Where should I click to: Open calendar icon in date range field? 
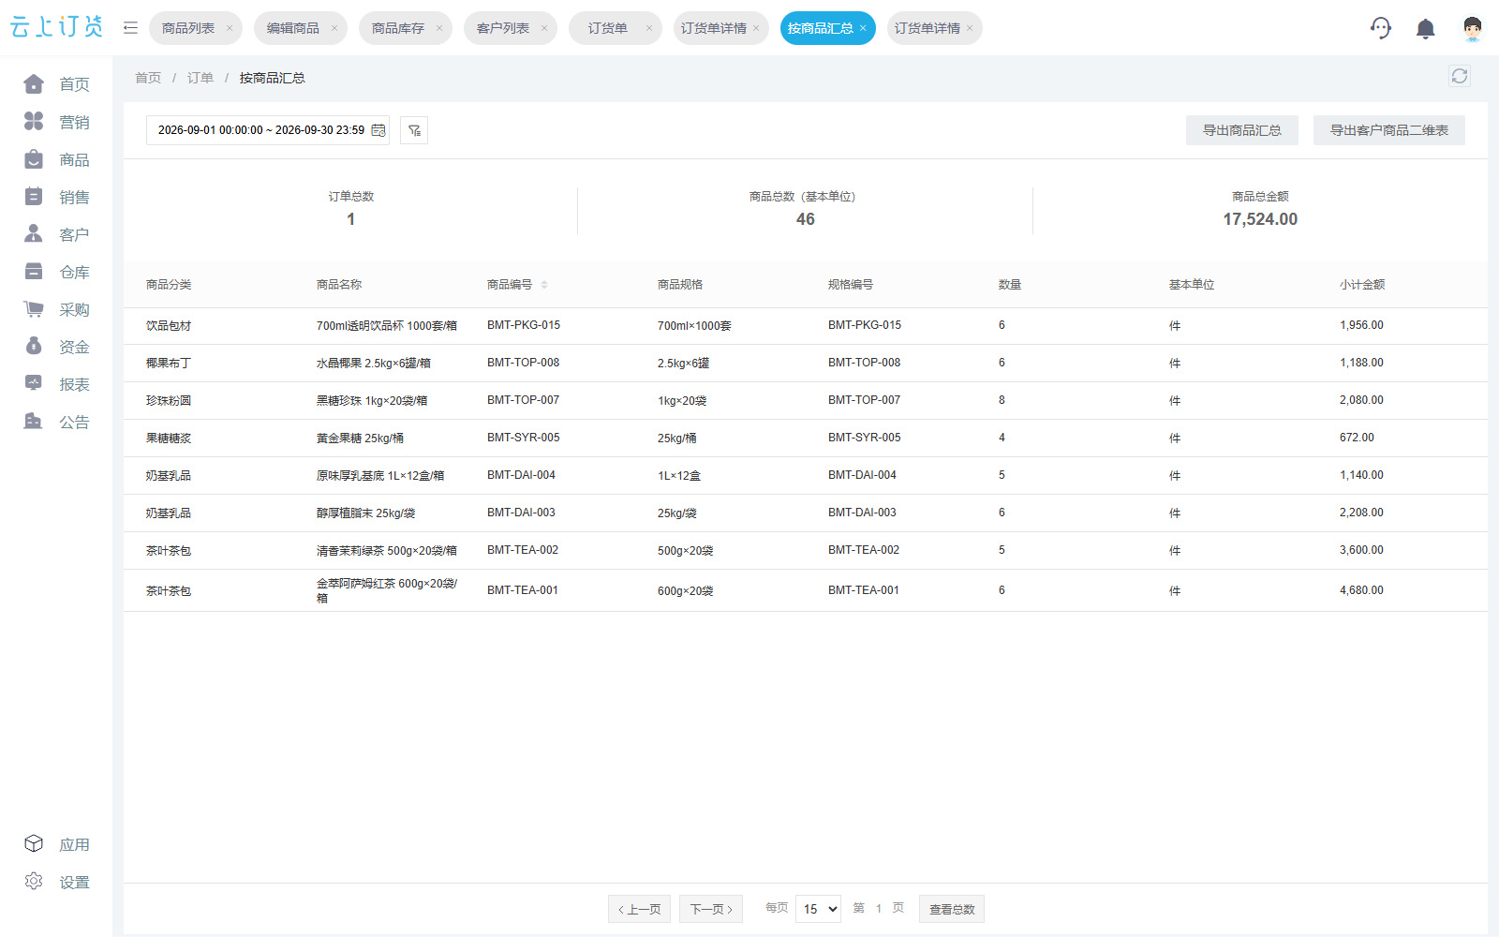coord(378,130)
